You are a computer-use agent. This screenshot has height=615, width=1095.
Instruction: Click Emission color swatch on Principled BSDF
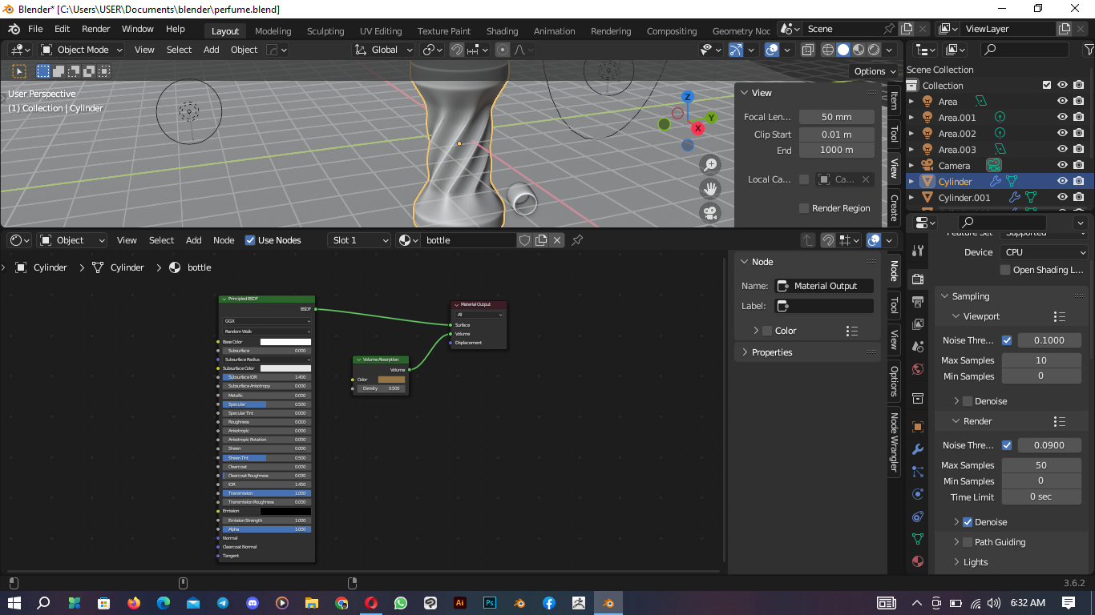(285, 511)
